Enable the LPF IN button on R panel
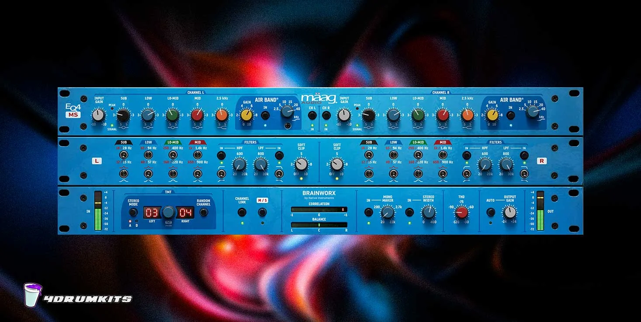The width and height of the screenshot is (641, 322). tap(524, 155)
